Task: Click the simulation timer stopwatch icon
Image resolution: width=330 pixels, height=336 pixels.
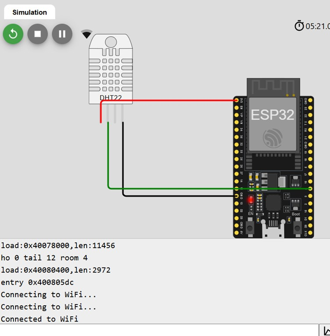Action: click(299, 26)
